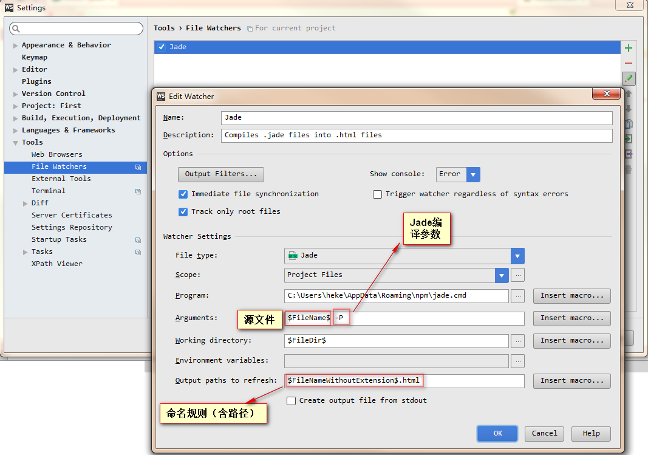Click the Jade file type icon

[x=293, y=255]
